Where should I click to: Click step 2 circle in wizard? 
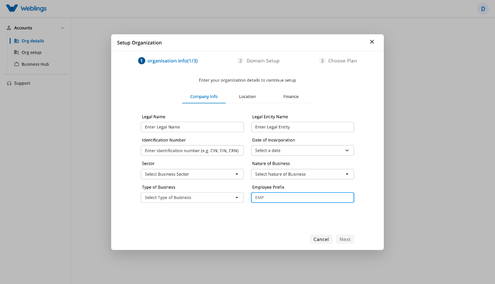tap(241, 60)
